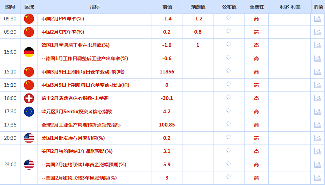This screenshot has height=185, width=325.
Task: Select previous value 4.2 for Sentix
Action: pos(167,112)
